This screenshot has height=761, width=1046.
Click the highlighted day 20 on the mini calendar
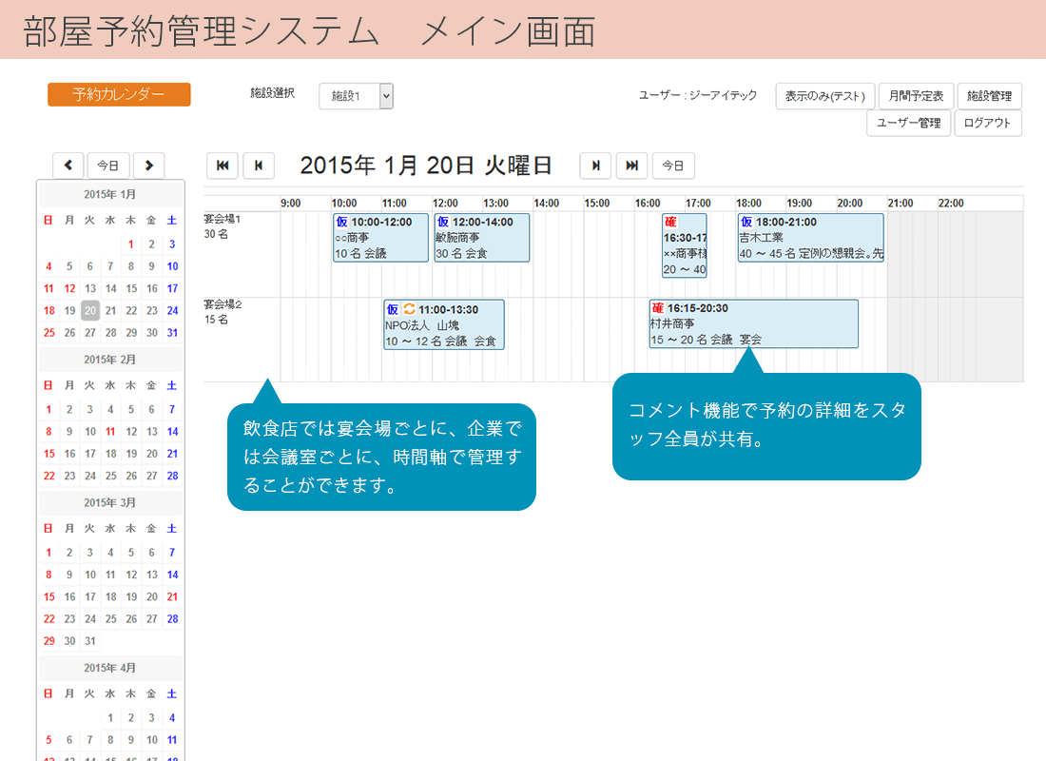tap(87, 309)
